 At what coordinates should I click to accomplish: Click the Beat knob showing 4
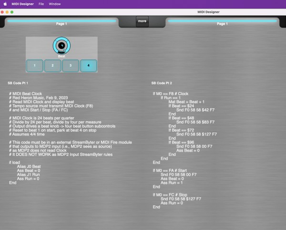[x=61, y=46]
